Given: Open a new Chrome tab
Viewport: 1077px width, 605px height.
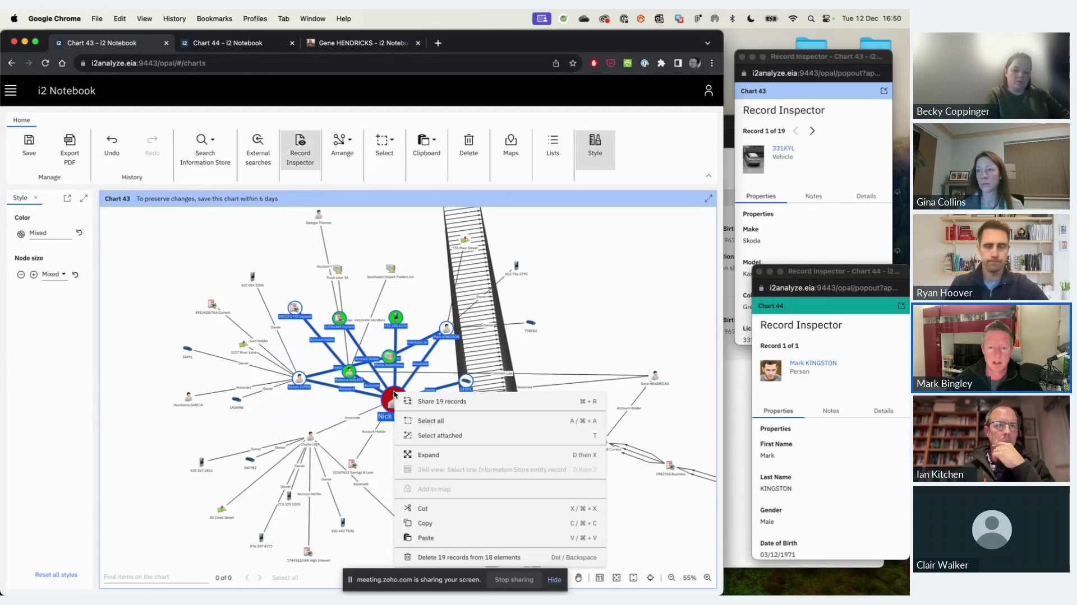Looking at the screenshot, I should coord(438,43).
